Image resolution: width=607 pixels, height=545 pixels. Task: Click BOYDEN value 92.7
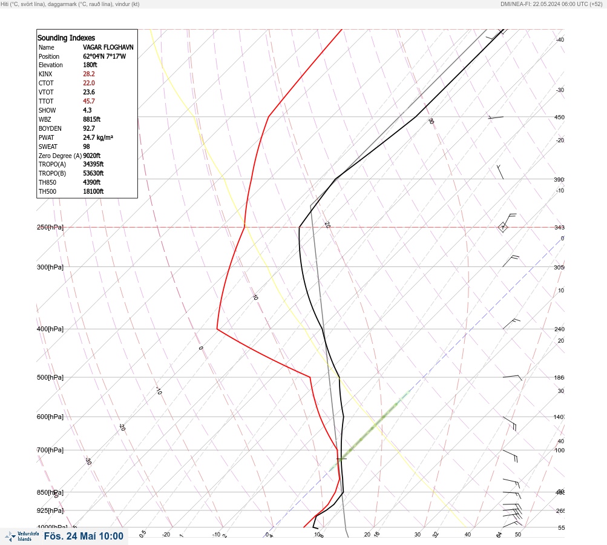88,128
